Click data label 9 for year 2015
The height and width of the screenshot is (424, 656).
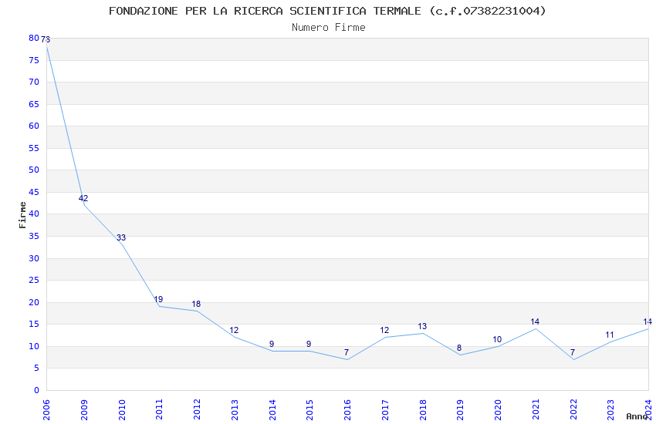(309, 345)
